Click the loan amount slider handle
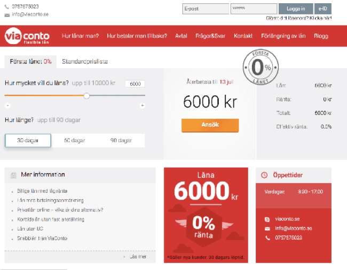Screen dimensions: 347x270 pos(86,96)
